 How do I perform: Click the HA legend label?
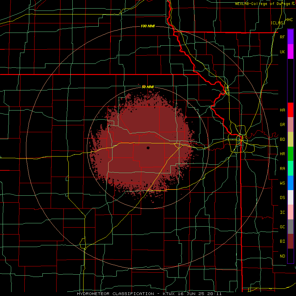(x=282, y=110)
